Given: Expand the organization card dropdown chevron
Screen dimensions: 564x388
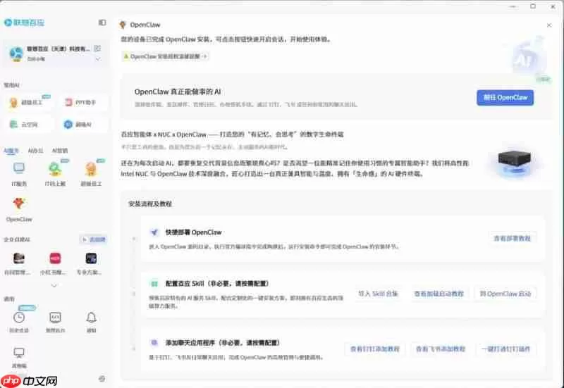Looking at the screenshot, I should (98, 59).
